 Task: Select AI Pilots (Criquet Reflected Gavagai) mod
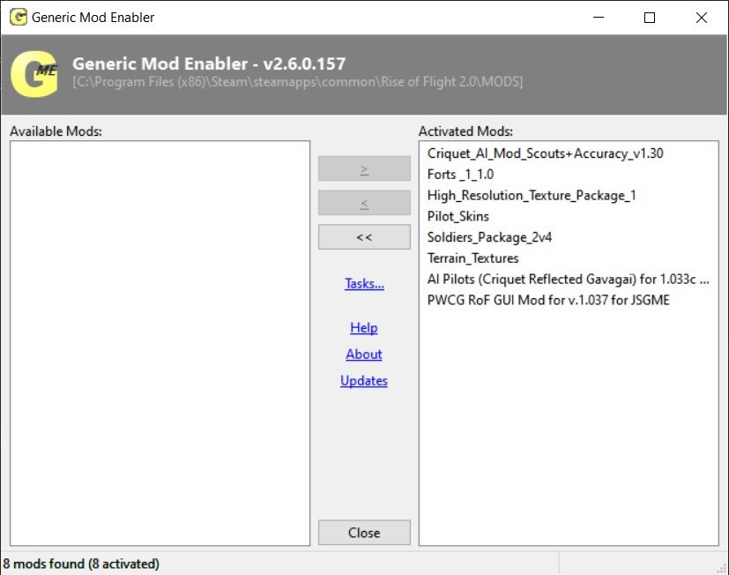point(569,280)
